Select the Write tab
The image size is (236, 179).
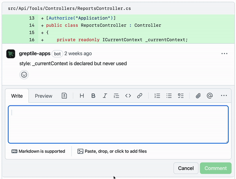(x=17, y=96)
